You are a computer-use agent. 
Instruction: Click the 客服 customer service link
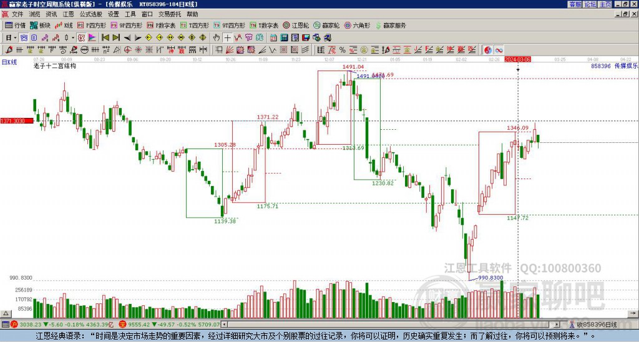575,4
